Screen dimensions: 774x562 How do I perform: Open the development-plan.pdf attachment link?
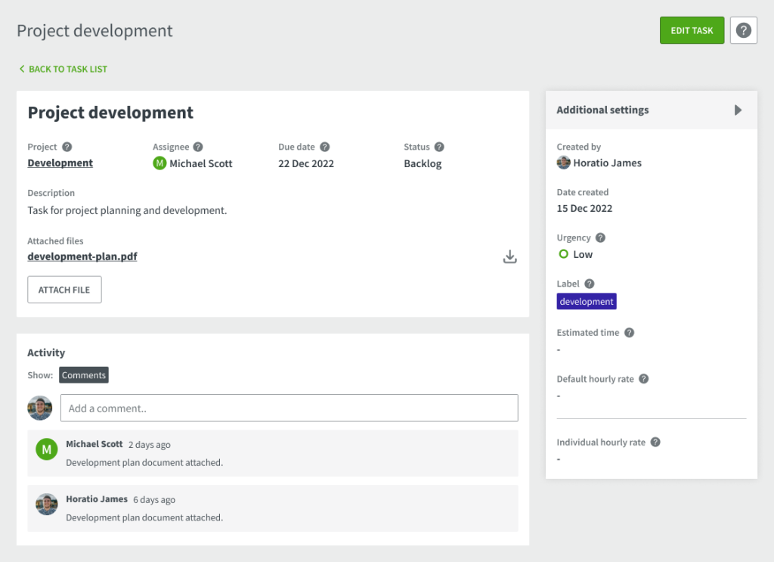[x=82, y=256]
